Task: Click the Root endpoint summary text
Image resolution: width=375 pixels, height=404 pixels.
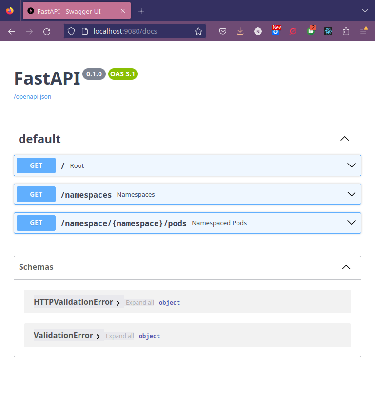Action: (77, 165)
